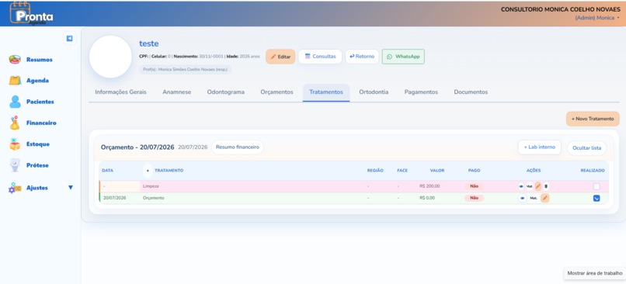Open the Informações Gerais tab
The height and width of the screenshot is (284, 626).
coord(120,92)
